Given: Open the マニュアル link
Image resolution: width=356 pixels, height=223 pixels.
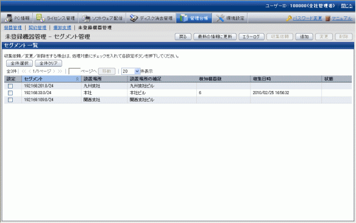Looking at the screenshot, I should [x=342, y=18].
